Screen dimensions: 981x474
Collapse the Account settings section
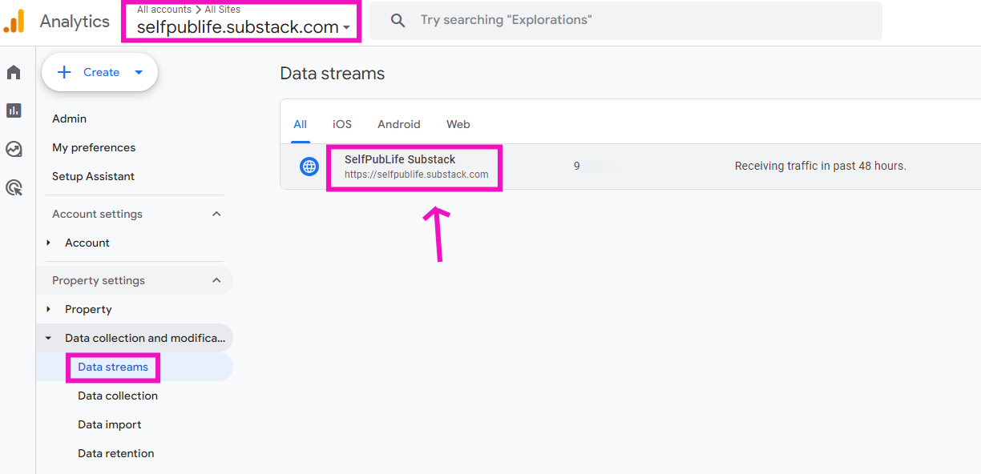(x=216, y=214)
